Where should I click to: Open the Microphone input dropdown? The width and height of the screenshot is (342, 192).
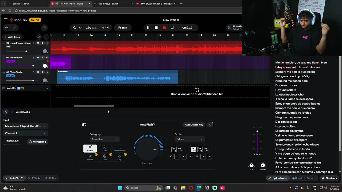tap(25, 126)
